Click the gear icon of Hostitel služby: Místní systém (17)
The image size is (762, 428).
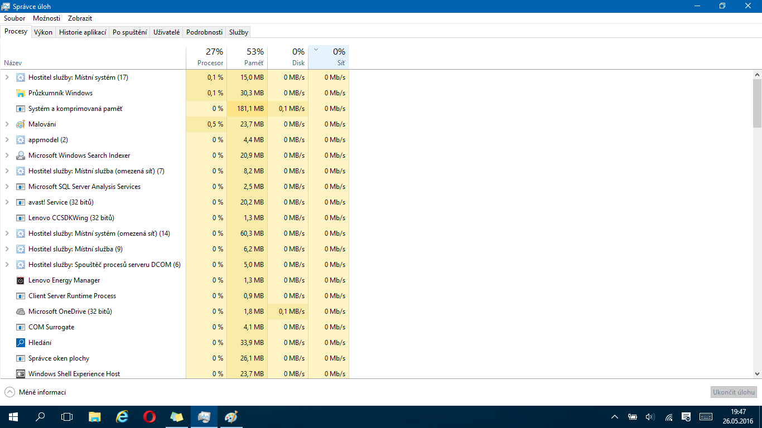21,77
